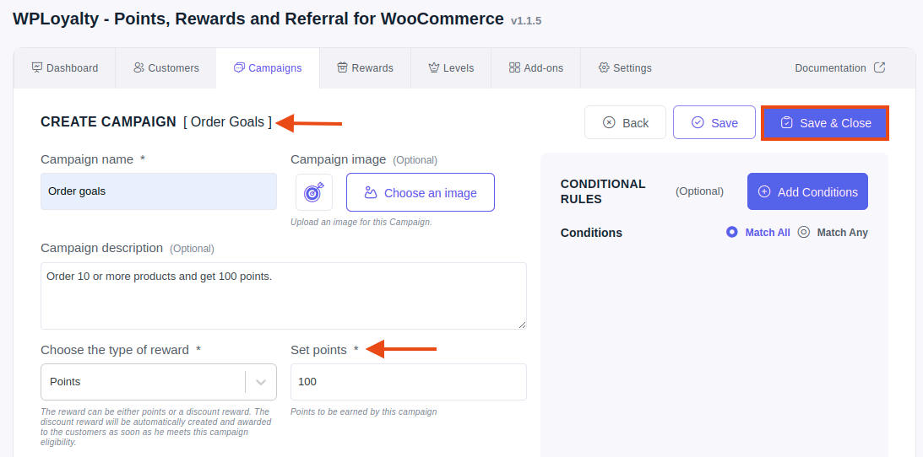
Task: Click the Customers people icon
Action: [139, 67]
